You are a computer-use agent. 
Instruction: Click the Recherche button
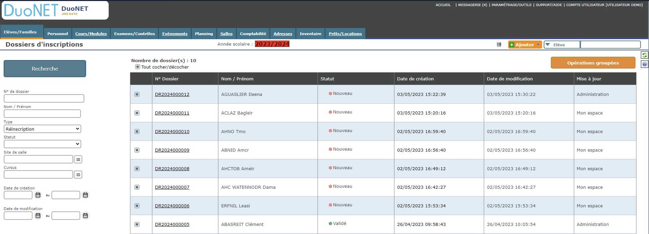tap(45, 69)
